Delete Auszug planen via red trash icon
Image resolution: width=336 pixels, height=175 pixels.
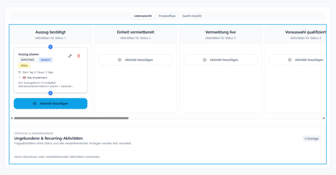coord(78,56)
